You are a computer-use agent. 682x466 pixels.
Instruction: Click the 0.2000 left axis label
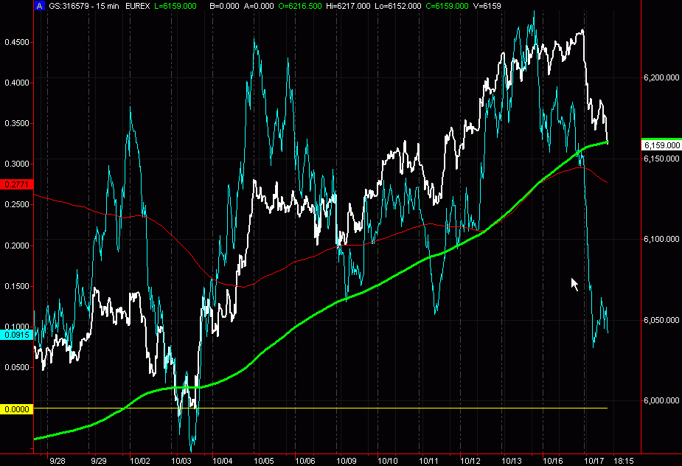(17, 246)
